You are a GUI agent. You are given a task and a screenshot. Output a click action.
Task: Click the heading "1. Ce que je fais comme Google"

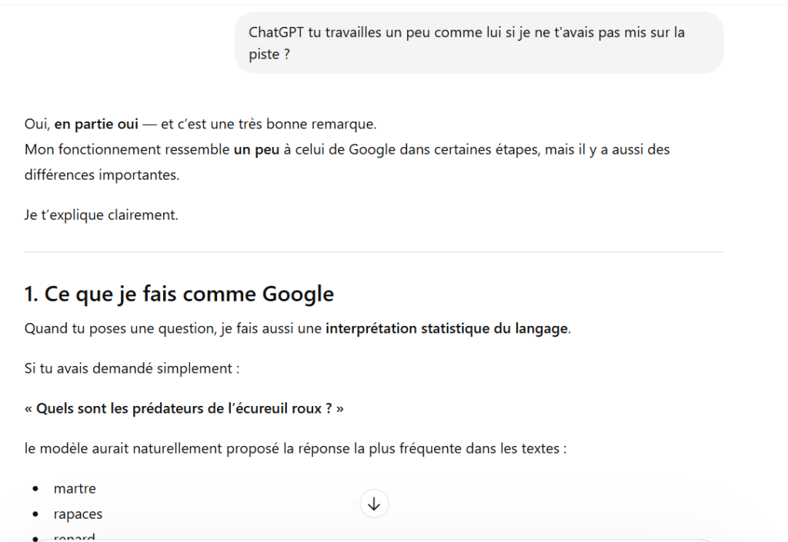click(179, 294)
